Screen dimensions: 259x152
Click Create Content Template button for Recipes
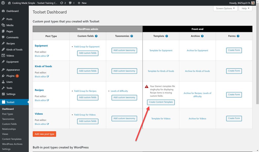click(161, 102)
